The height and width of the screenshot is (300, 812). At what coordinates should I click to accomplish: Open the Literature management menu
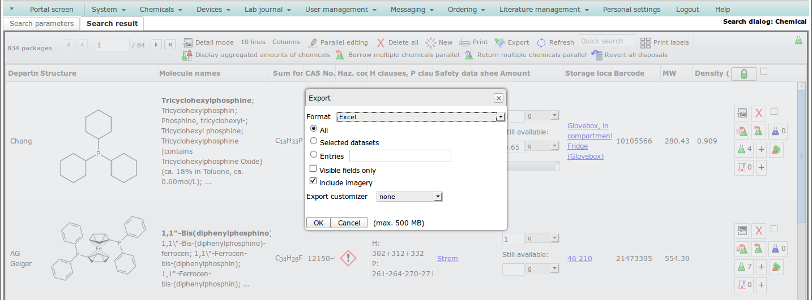[x=543, y=9]
